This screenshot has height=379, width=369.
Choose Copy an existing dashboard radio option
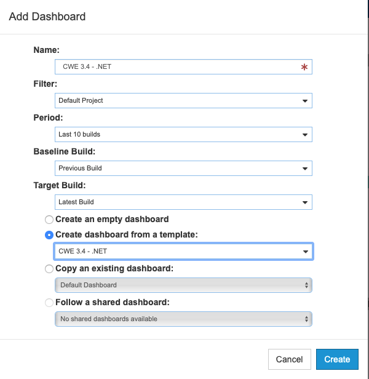click(x=49, y=269)
